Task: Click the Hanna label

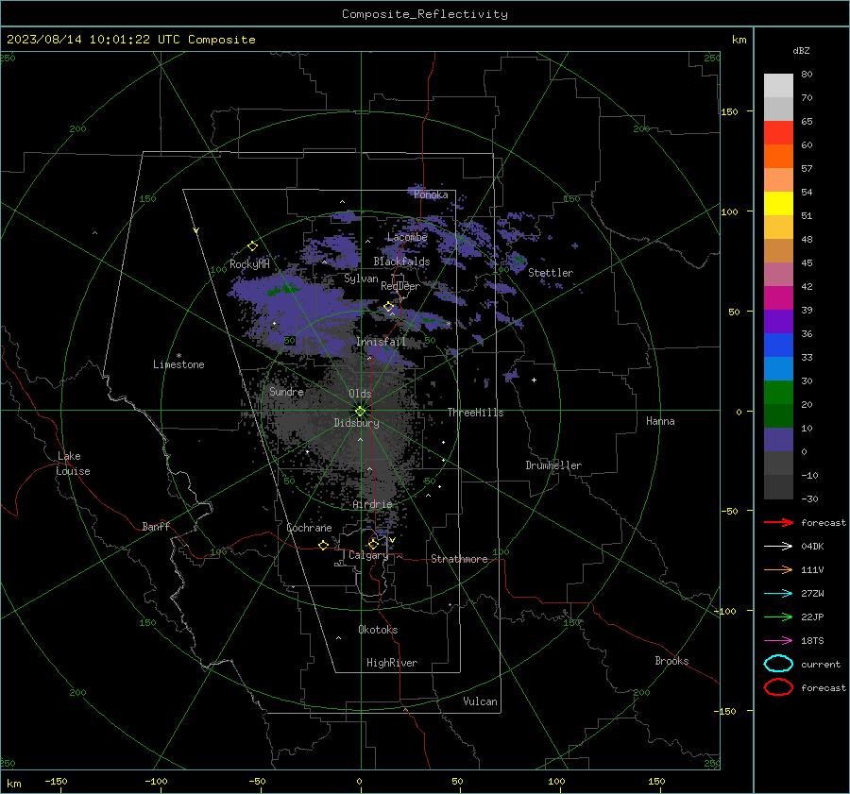Action: click(x=660, y=421)
